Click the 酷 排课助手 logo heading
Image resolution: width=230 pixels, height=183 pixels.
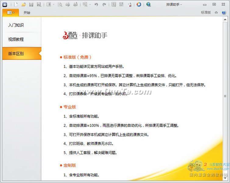pos(85,35)
